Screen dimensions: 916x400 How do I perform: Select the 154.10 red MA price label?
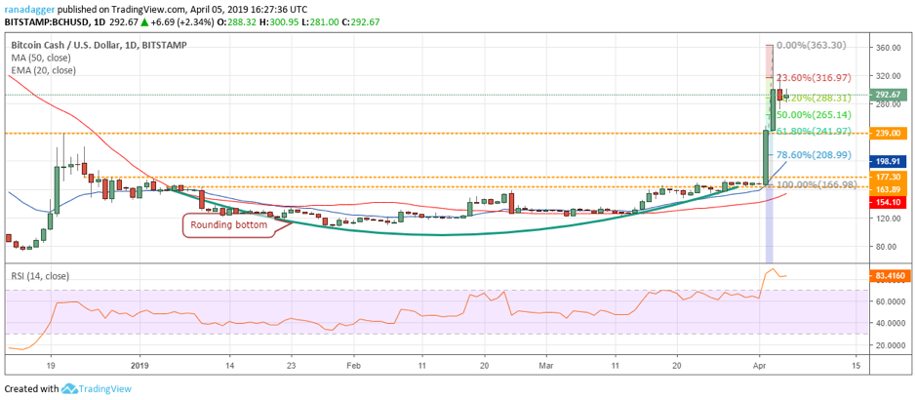(x=888, y=200)
